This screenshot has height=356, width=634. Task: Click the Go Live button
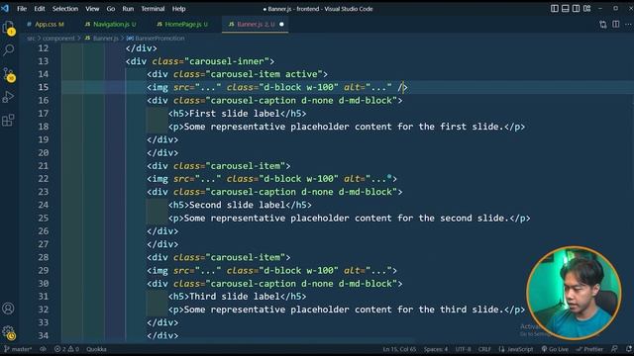coord(555,349)
